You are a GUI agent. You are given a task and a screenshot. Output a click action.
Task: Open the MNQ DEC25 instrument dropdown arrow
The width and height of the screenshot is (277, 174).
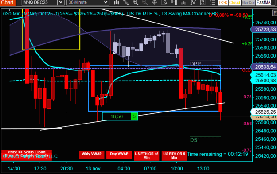pos(61,3)
